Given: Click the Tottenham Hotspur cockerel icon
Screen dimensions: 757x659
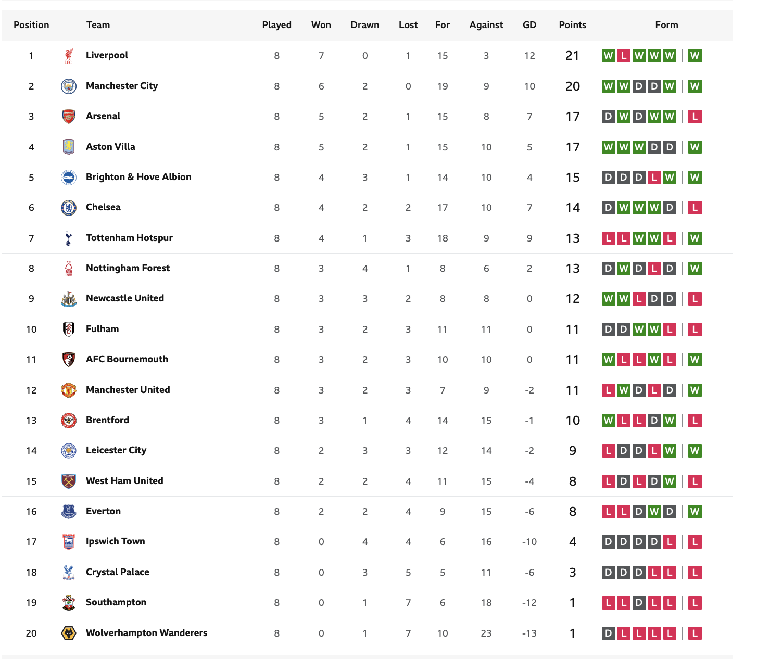Looking at the screenshot, I should point(68,238).
